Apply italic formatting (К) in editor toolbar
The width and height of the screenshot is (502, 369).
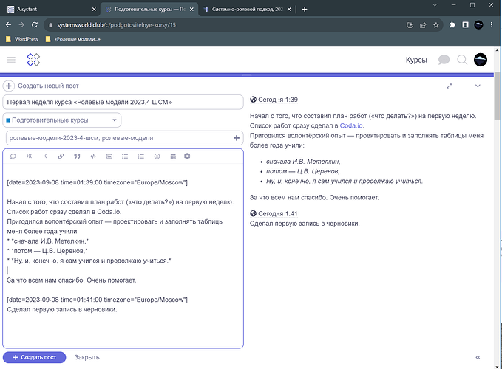(44, 156)
